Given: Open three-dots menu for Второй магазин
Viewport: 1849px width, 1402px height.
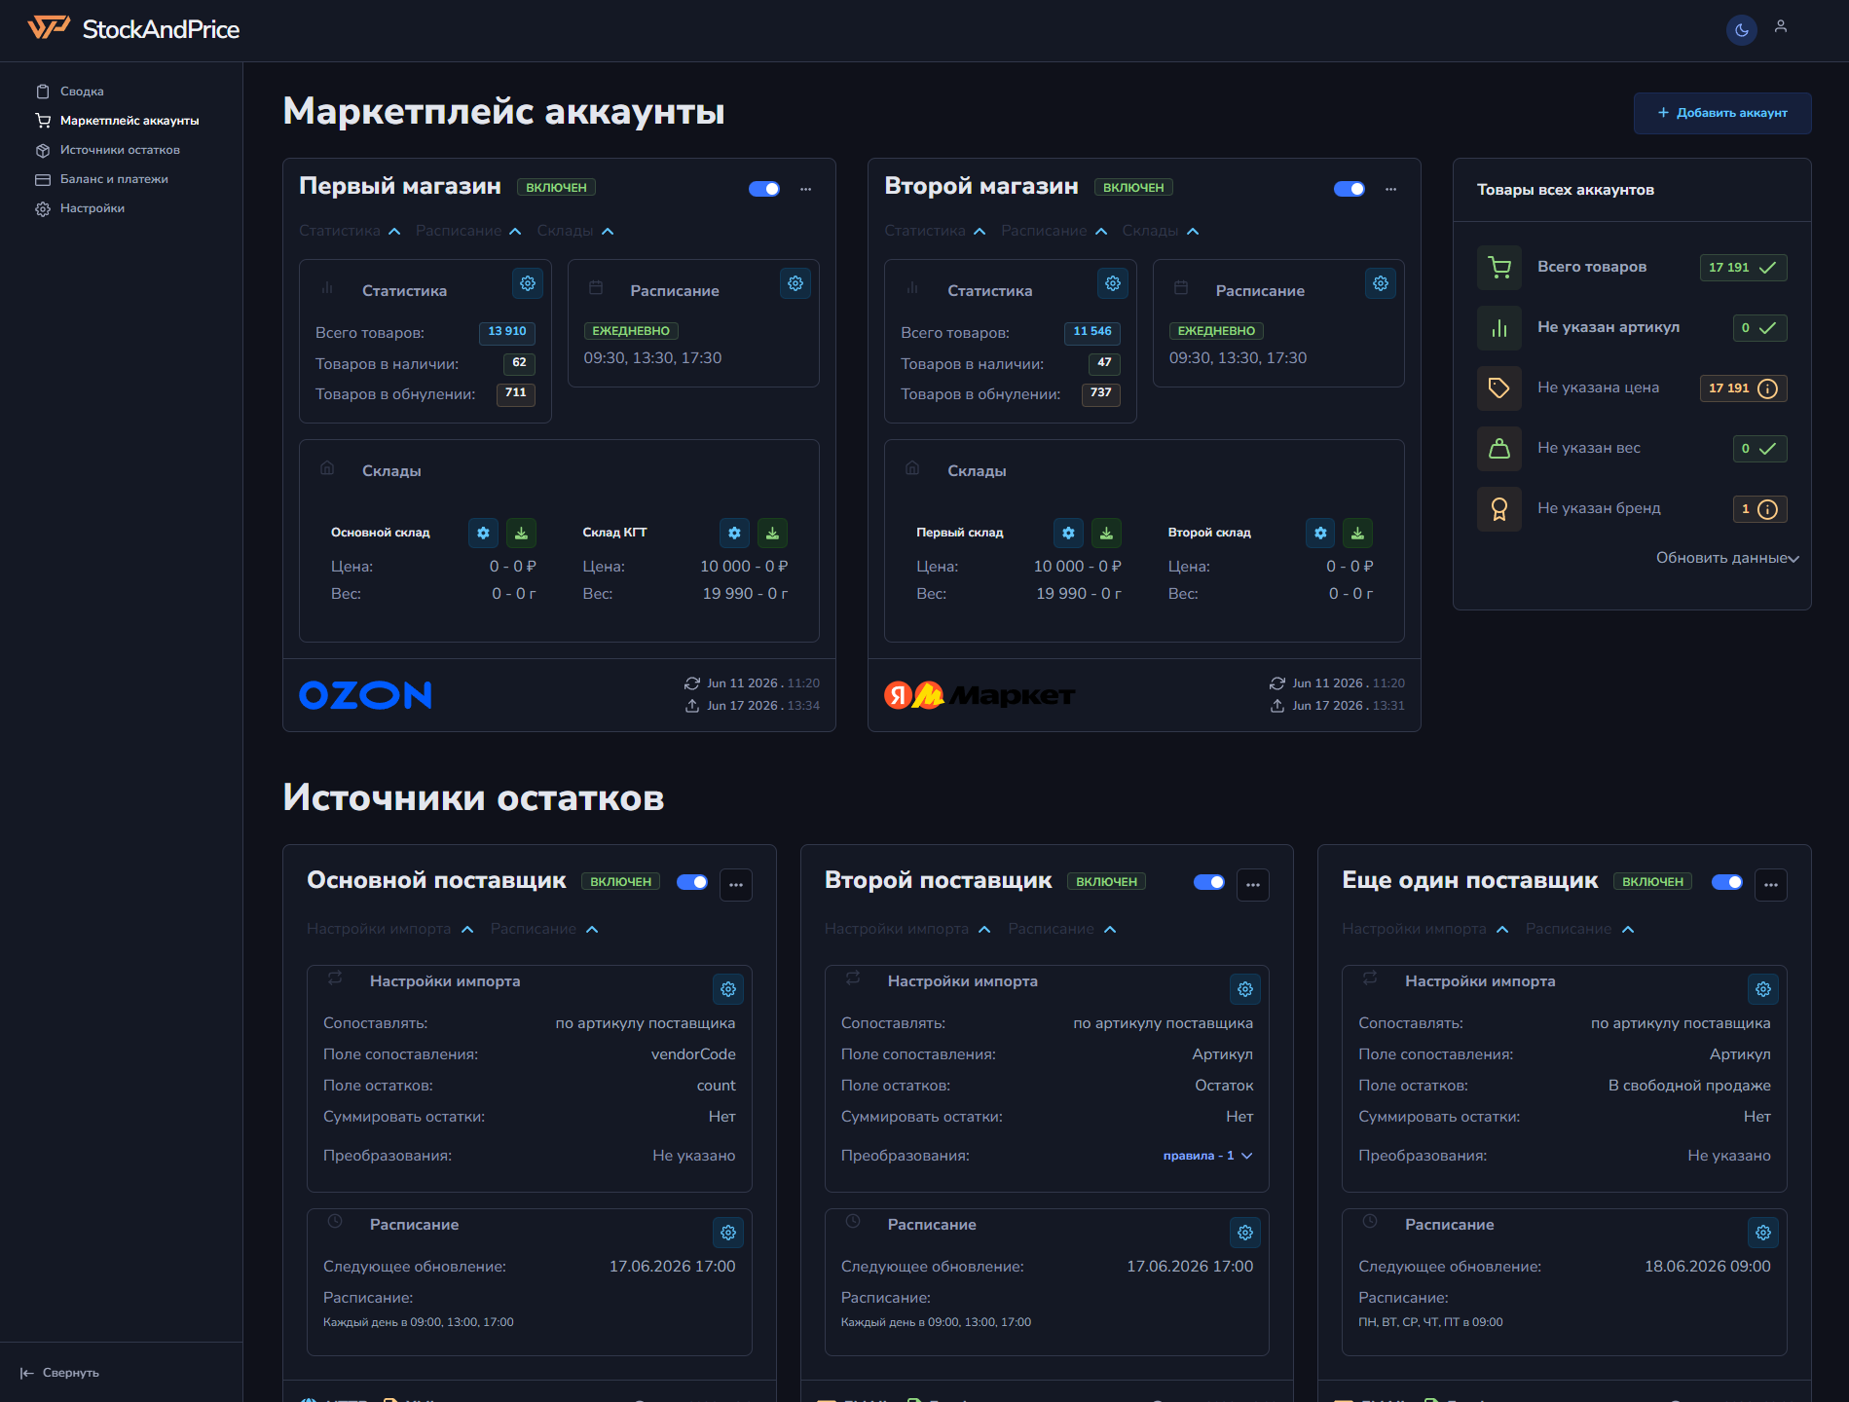Looking at the screenshot, I should pyautogui.click(x=1390, y=189).
